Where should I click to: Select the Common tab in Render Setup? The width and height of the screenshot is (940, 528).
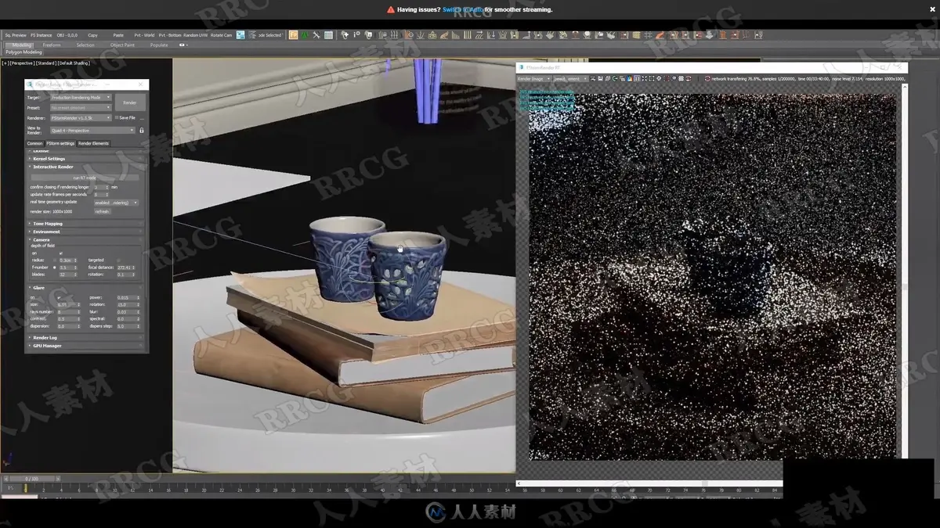(35, 144)
